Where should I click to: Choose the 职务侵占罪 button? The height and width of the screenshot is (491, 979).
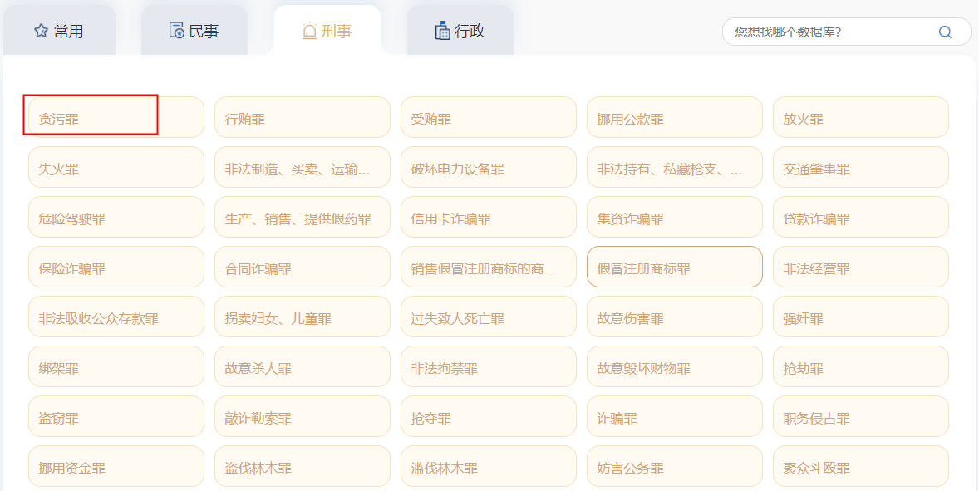tap(860, 416)
